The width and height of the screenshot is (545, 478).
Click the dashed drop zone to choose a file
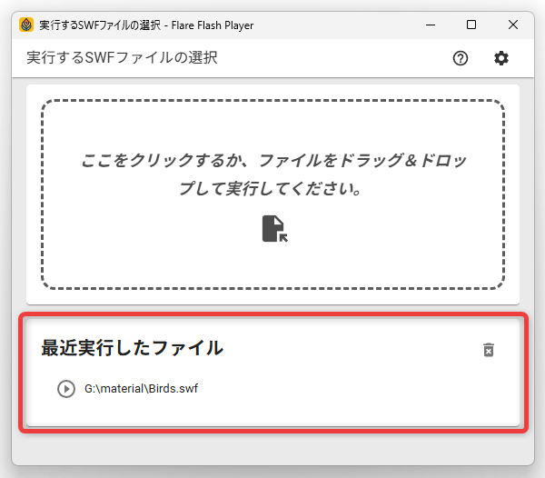coord(272,194)
